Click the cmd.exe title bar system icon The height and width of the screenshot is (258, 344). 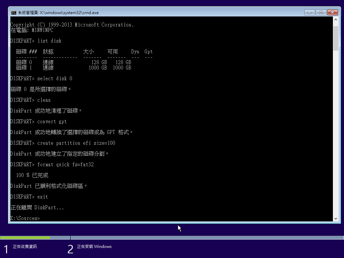pyautogui.click(x=13, y=12)
